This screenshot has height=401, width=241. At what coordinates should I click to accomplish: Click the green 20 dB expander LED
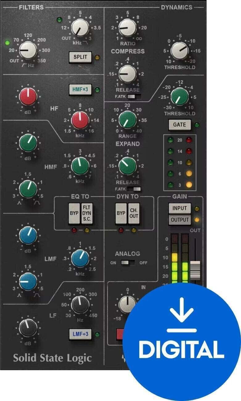pyautogui.click(x=170, y=140)
